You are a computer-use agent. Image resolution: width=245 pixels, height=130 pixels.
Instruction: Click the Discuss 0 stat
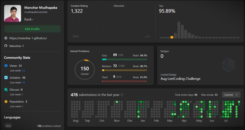click(16, 89)
